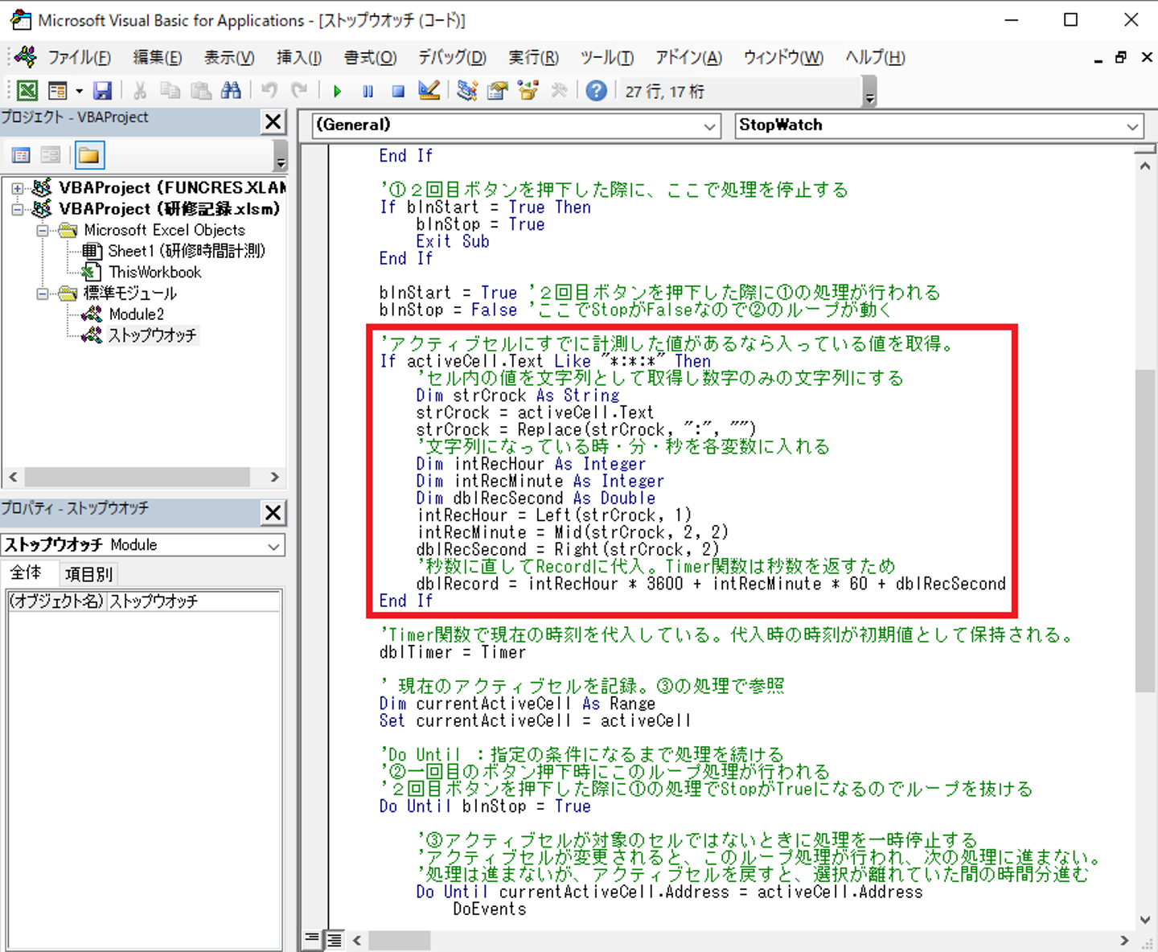Close the Project - VBAProject panel
The width and height of the screenshot is (1158, 952).
point(273,121)
